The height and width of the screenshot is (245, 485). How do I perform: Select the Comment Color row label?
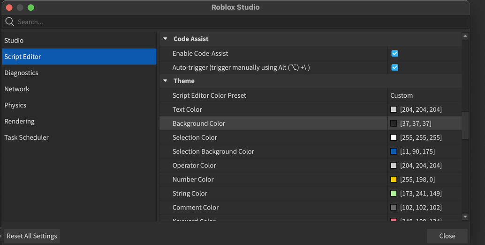coord(196,208)
